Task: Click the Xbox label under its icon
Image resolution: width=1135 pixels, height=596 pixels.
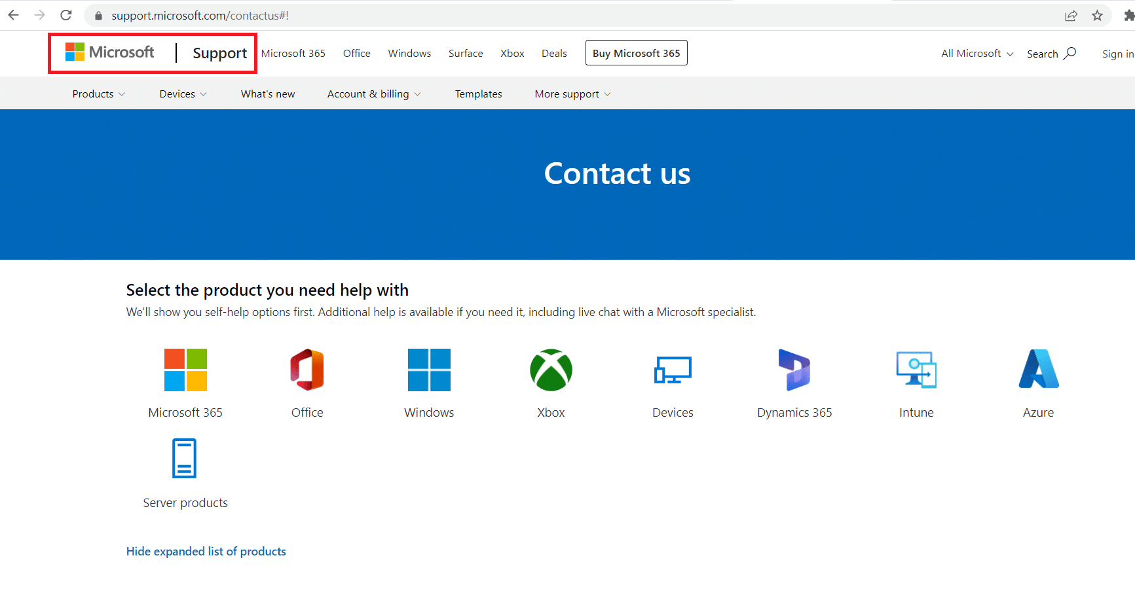Action: coord(551,413)
